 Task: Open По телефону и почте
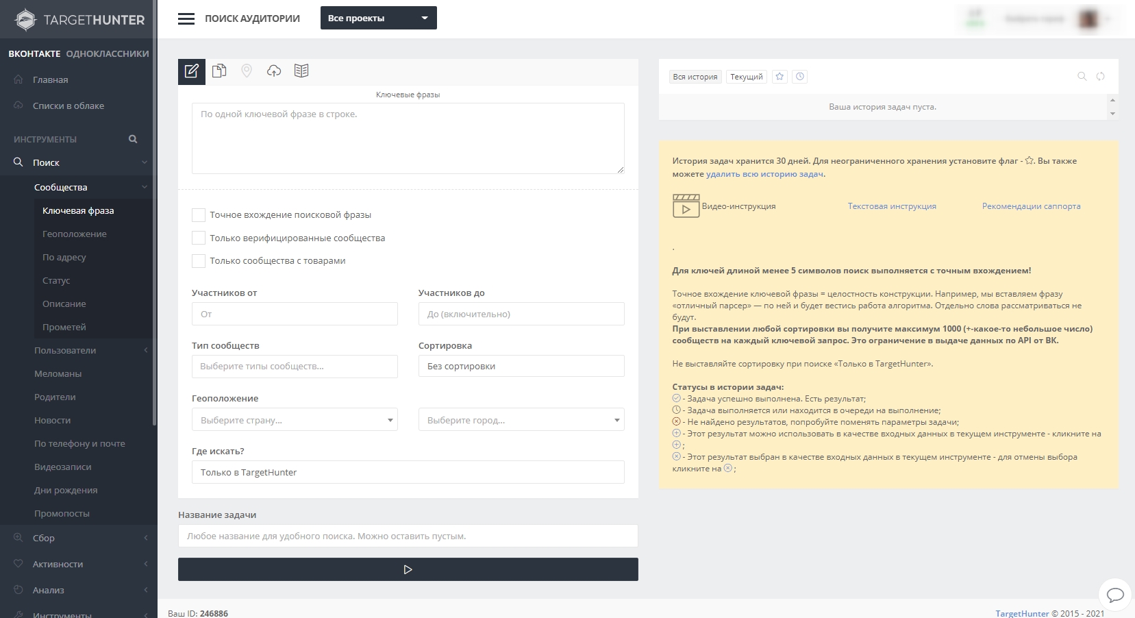pyautogui.click(x=79, y=443)
